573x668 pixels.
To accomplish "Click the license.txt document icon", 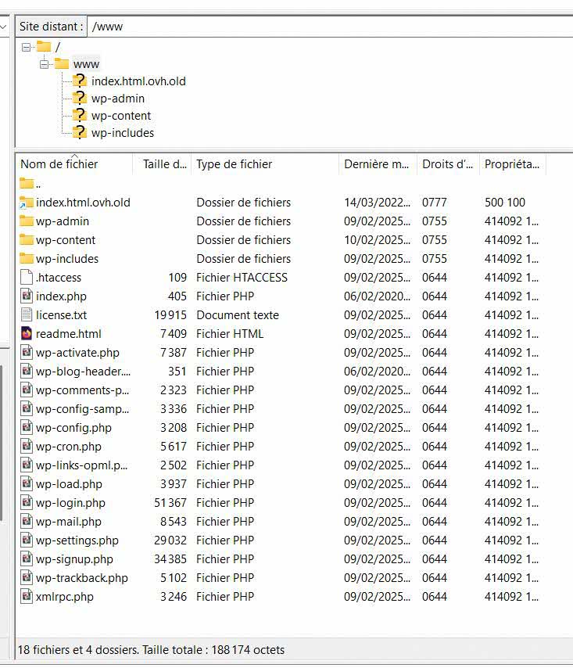I will tap(27, 315).
